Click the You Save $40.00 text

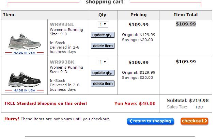pos(135,104)
